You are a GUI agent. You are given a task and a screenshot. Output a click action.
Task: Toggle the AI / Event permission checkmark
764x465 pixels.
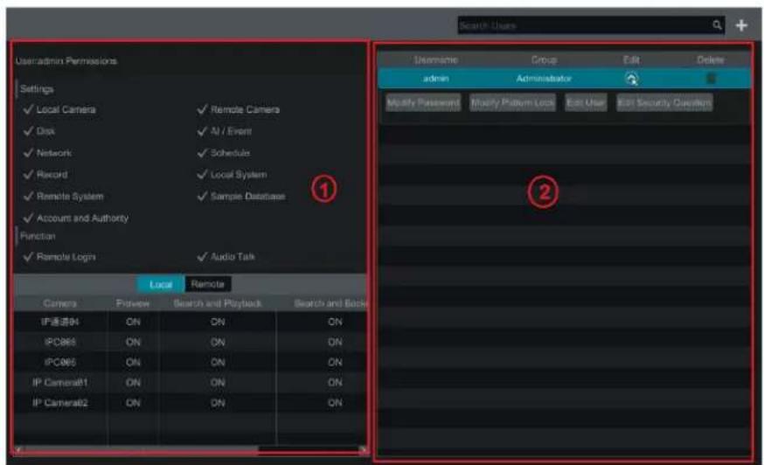click(x=202, y=131)
